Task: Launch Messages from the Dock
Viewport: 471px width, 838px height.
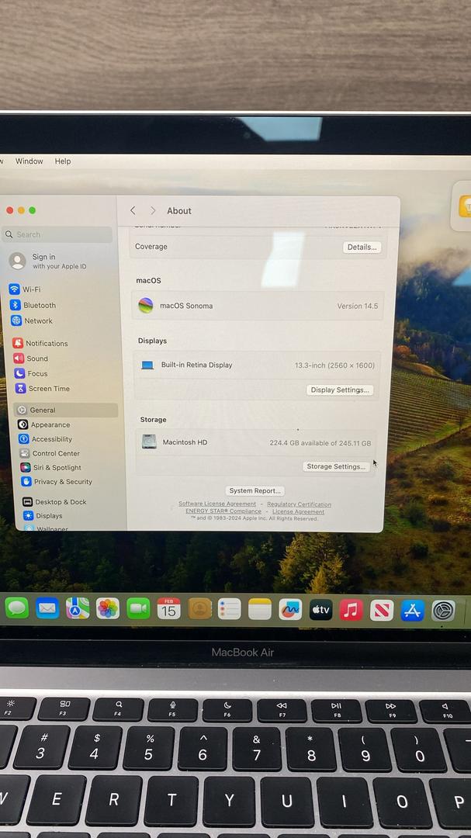Action: pos(16,608)
